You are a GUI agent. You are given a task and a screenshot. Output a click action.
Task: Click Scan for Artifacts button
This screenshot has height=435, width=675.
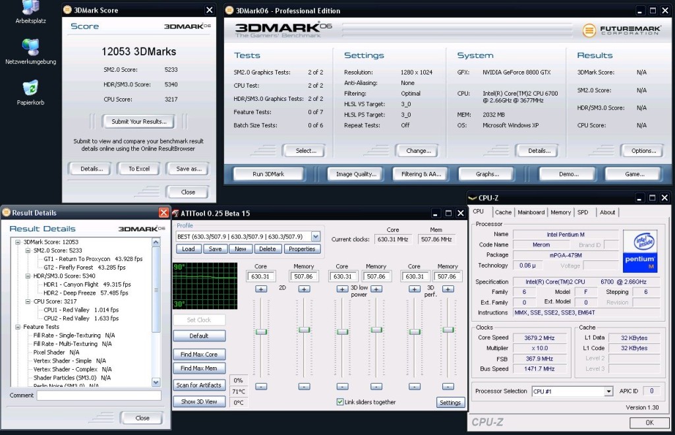pyautogui.click(x=199, y=385)
